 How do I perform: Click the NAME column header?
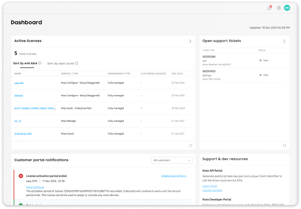click(x=18, y=74)
